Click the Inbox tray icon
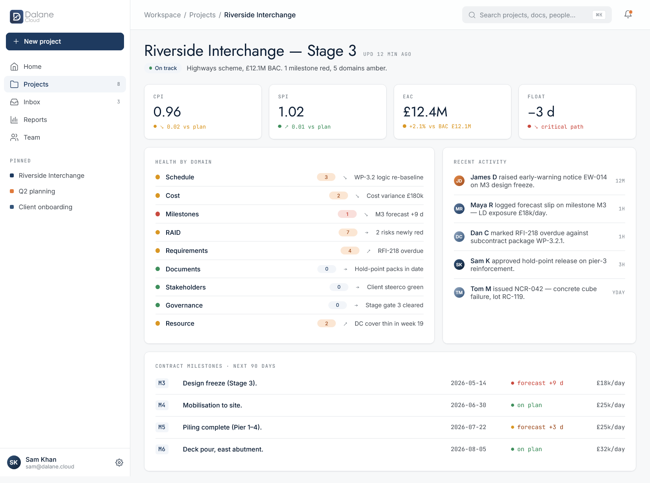650x483 pixels. 15,102
